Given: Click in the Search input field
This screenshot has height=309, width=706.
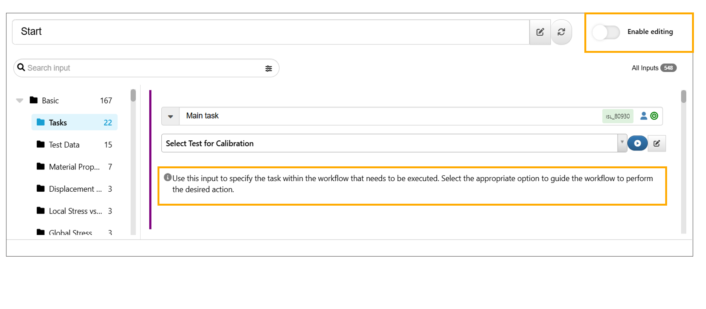Looking at the screenshot, I should [144, 68].
